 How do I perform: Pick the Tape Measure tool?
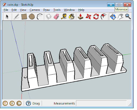(x=64, y=17)
